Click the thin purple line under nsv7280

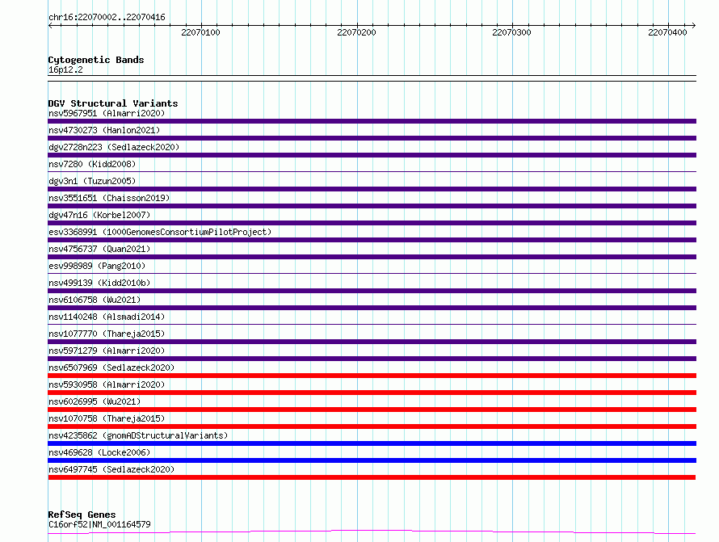[372, 171]
